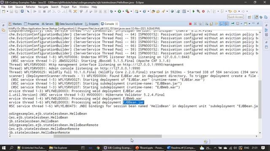Screen dimensions: 270x151
Task: Click the Hibernate Validator 5.2.4.Final log line
Action: [87, 95]
